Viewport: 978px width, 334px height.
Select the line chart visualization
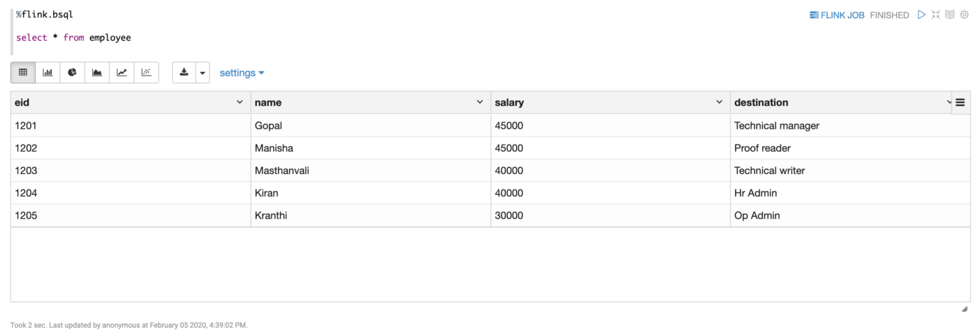[x=122, y=73]
